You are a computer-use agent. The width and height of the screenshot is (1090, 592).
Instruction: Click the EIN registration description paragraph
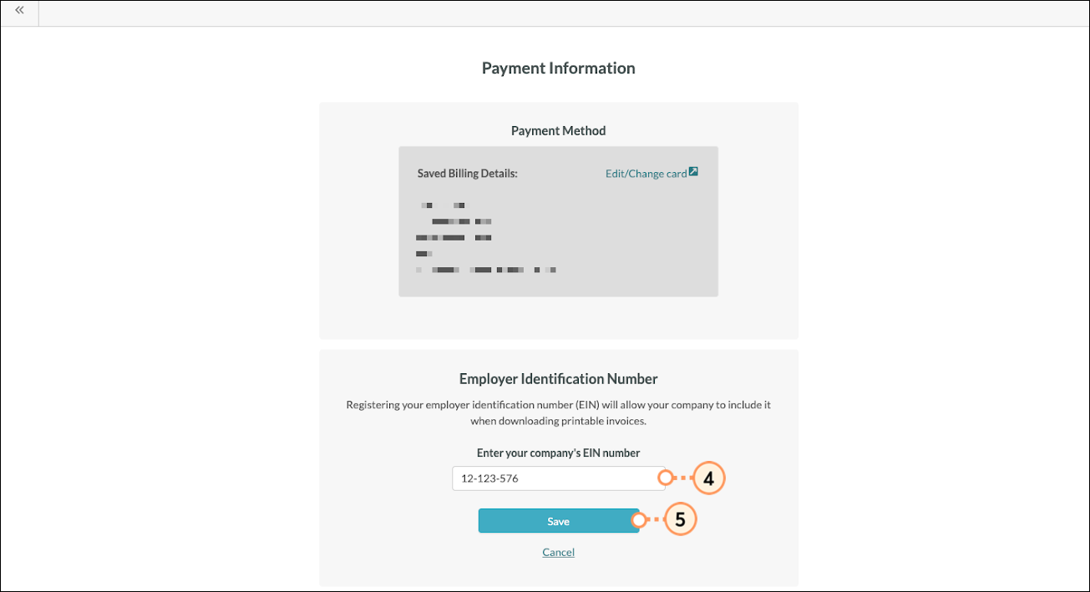click(558, 412)
